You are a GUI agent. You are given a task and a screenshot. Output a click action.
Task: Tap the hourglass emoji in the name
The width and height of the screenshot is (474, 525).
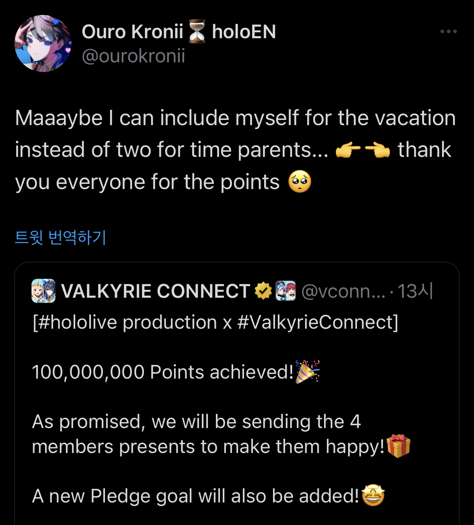pyautogui.click(x=197, y=32)
